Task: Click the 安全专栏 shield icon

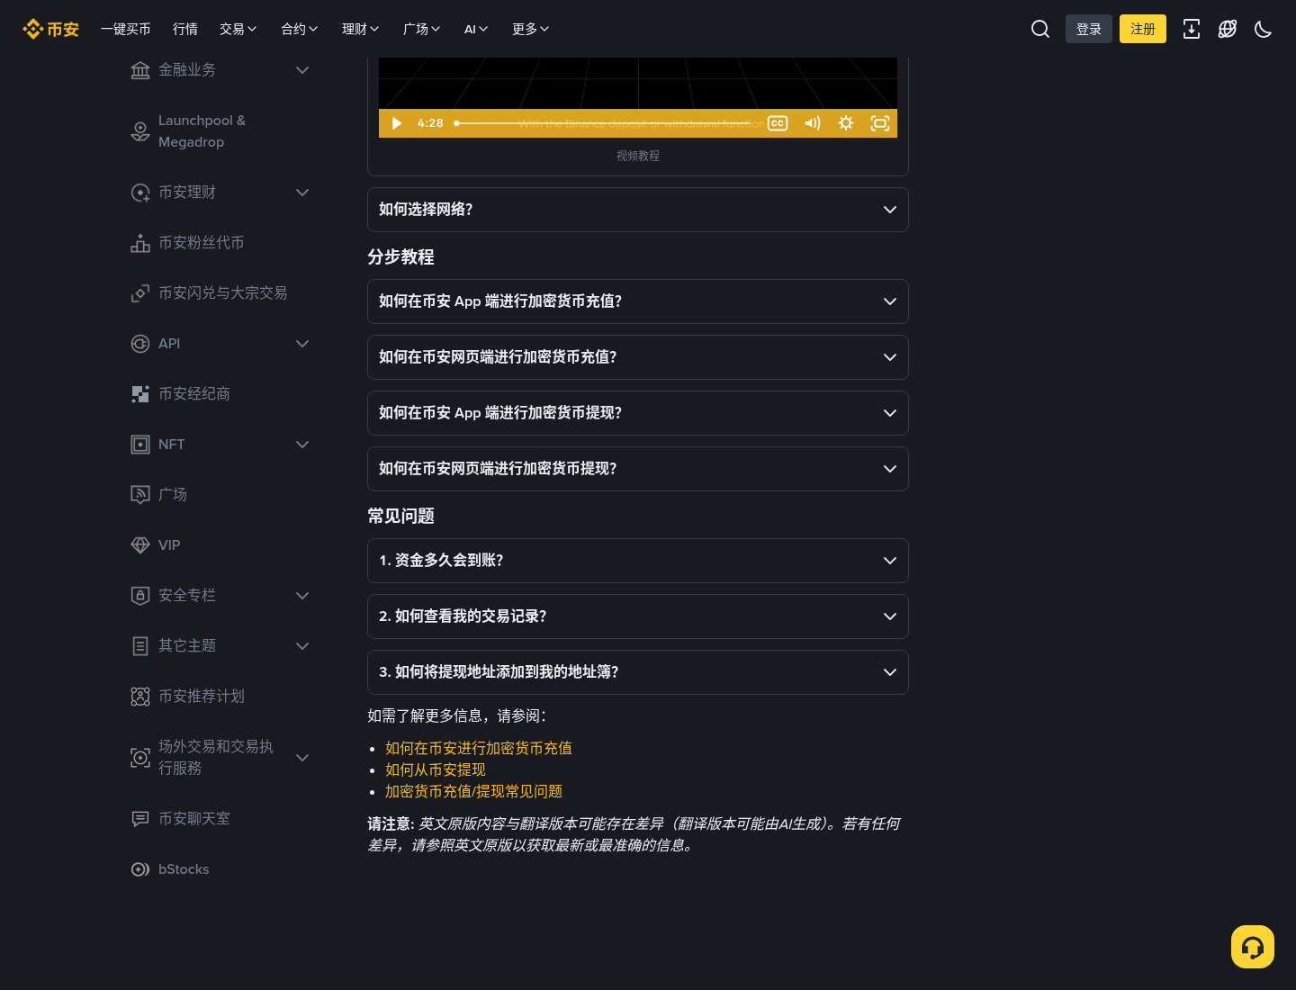Action: [140, 596]
